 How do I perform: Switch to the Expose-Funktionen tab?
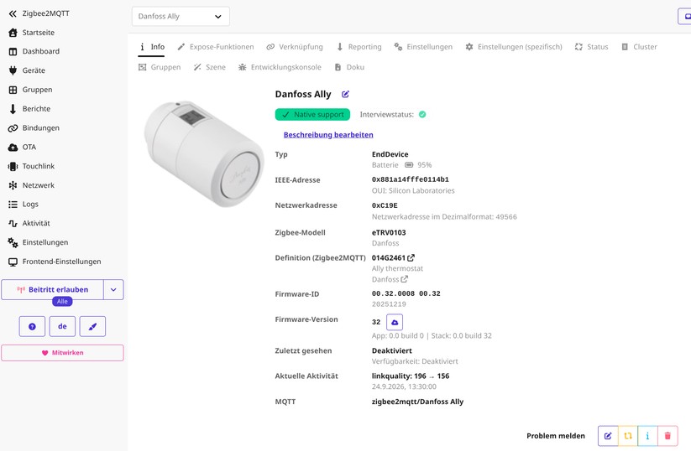216,47
